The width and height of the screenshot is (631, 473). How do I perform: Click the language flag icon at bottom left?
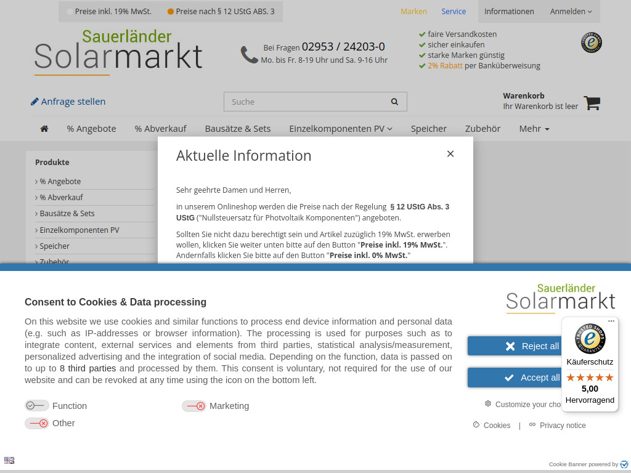click(x=9, y=460)
